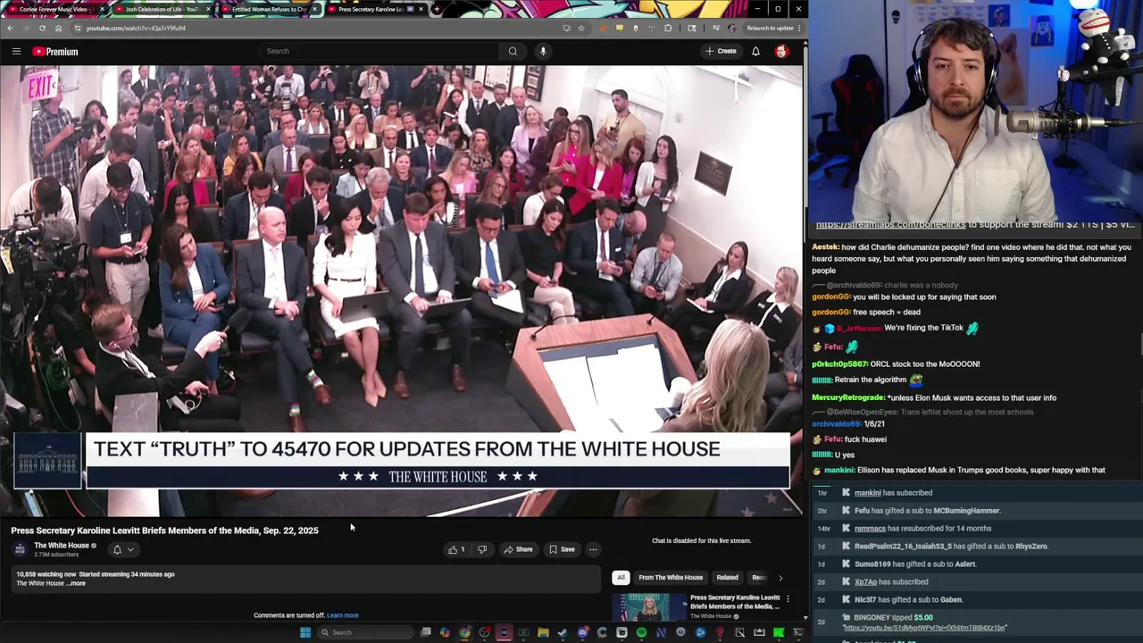Open the Learn more comments link
The image size is (1143, 643).
[343, 615]
